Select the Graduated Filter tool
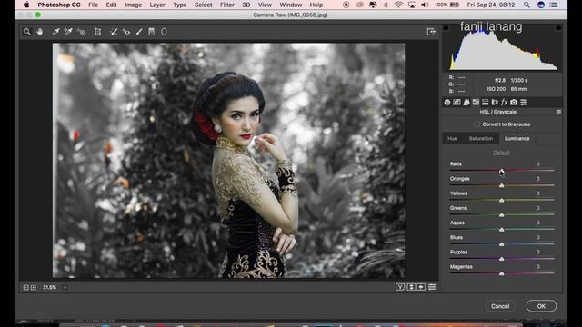Screen dimensions: 582x327 tap(152, 32)
